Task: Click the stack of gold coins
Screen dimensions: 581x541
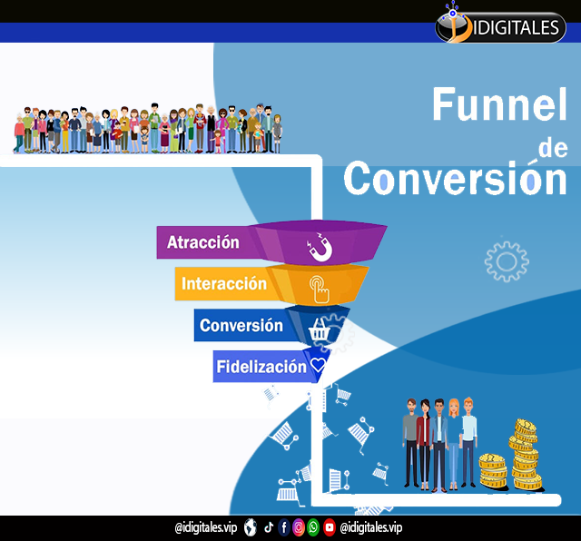Action: 522,454
